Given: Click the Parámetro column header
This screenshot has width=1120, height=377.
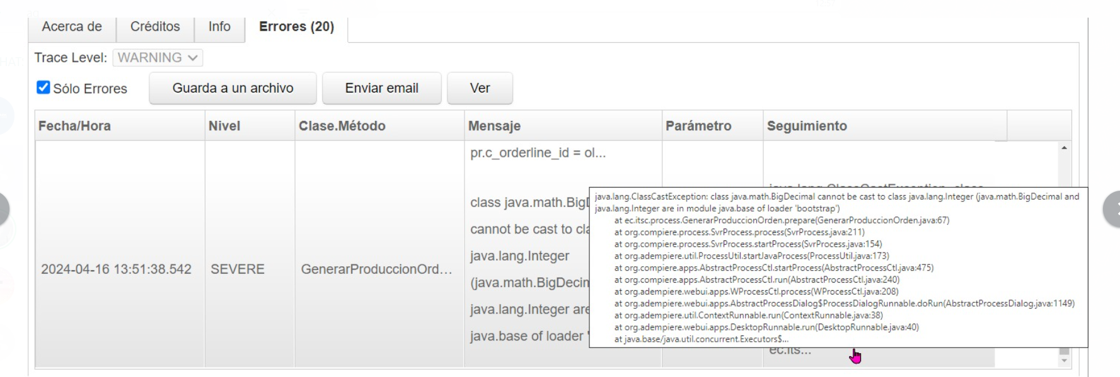Looking at the screenshot, I should (698, 126).
